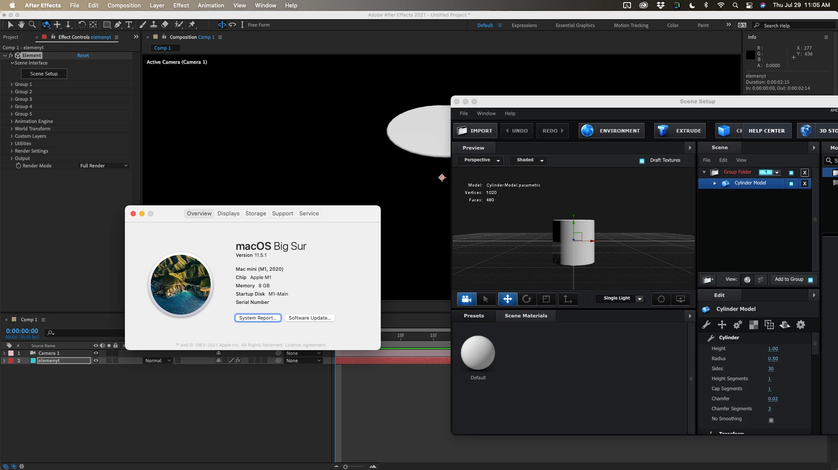Screen dimensions: 838x470
Task: Click the red label swatch of elemenyt layer
Action: point(11,361)
